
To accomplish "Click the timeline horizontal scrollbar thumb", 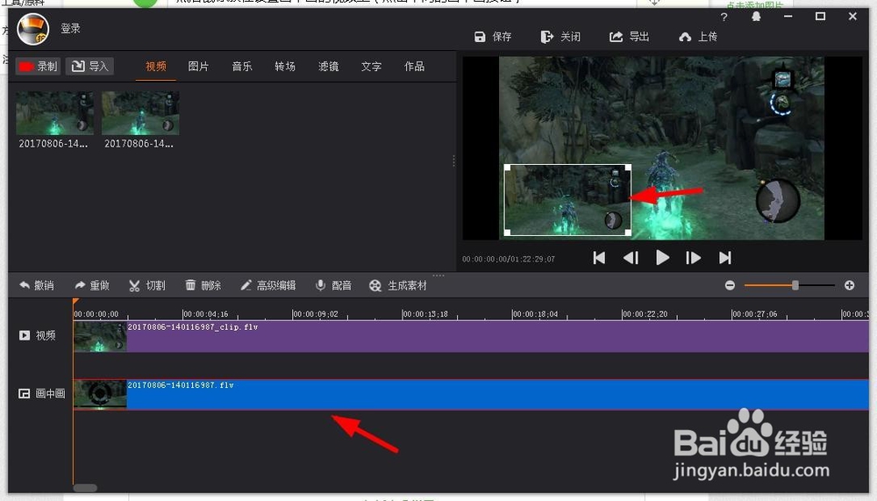I will pos(85,488).
